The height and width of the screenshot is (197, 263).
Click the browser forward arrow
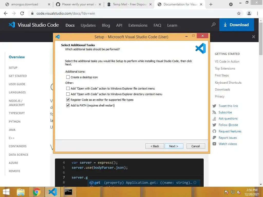coord(14,13)
